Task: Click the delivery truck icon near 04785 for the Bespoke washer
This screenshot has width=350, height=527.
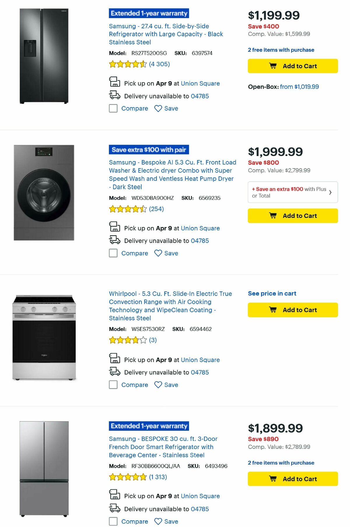Action: 116,240
